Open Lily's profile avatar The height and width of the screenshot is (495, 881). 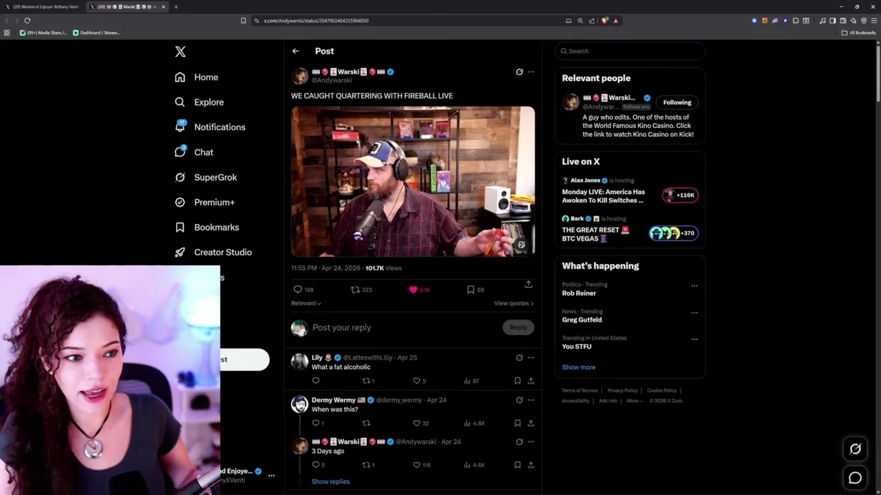pyautogui.click(x=299, y=362)
